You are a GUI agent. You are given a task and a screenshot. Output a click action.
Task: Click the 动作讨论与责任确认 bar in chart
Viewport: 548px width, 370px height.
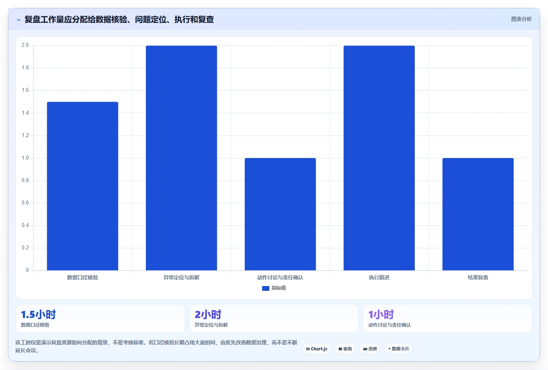tap(280, 214)
